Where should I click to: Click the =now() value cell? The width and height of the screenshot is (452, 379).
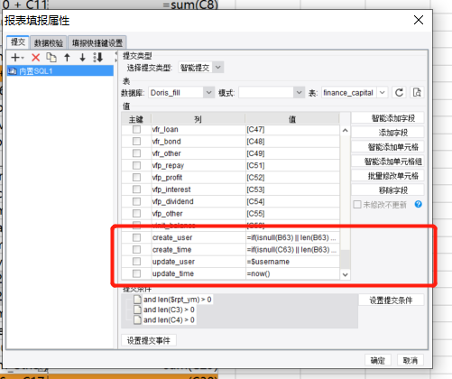click(x=292, y=273)
